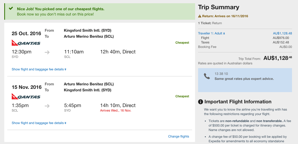Click the return flight Cheapest label

pos(182,96)
